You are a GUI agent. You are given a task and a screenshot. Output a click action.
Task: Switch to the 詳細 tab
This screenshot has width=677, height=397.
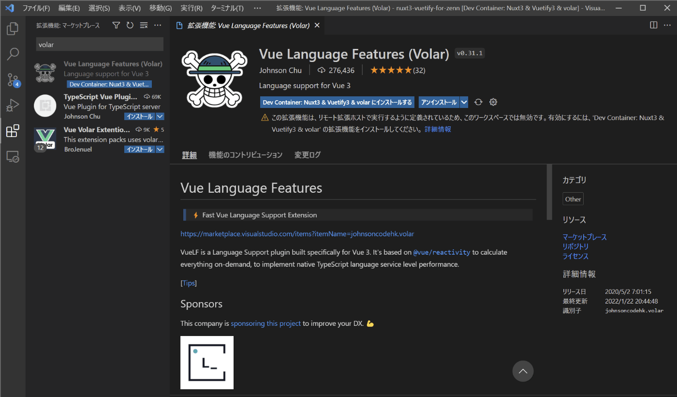(x=189, y=155)
